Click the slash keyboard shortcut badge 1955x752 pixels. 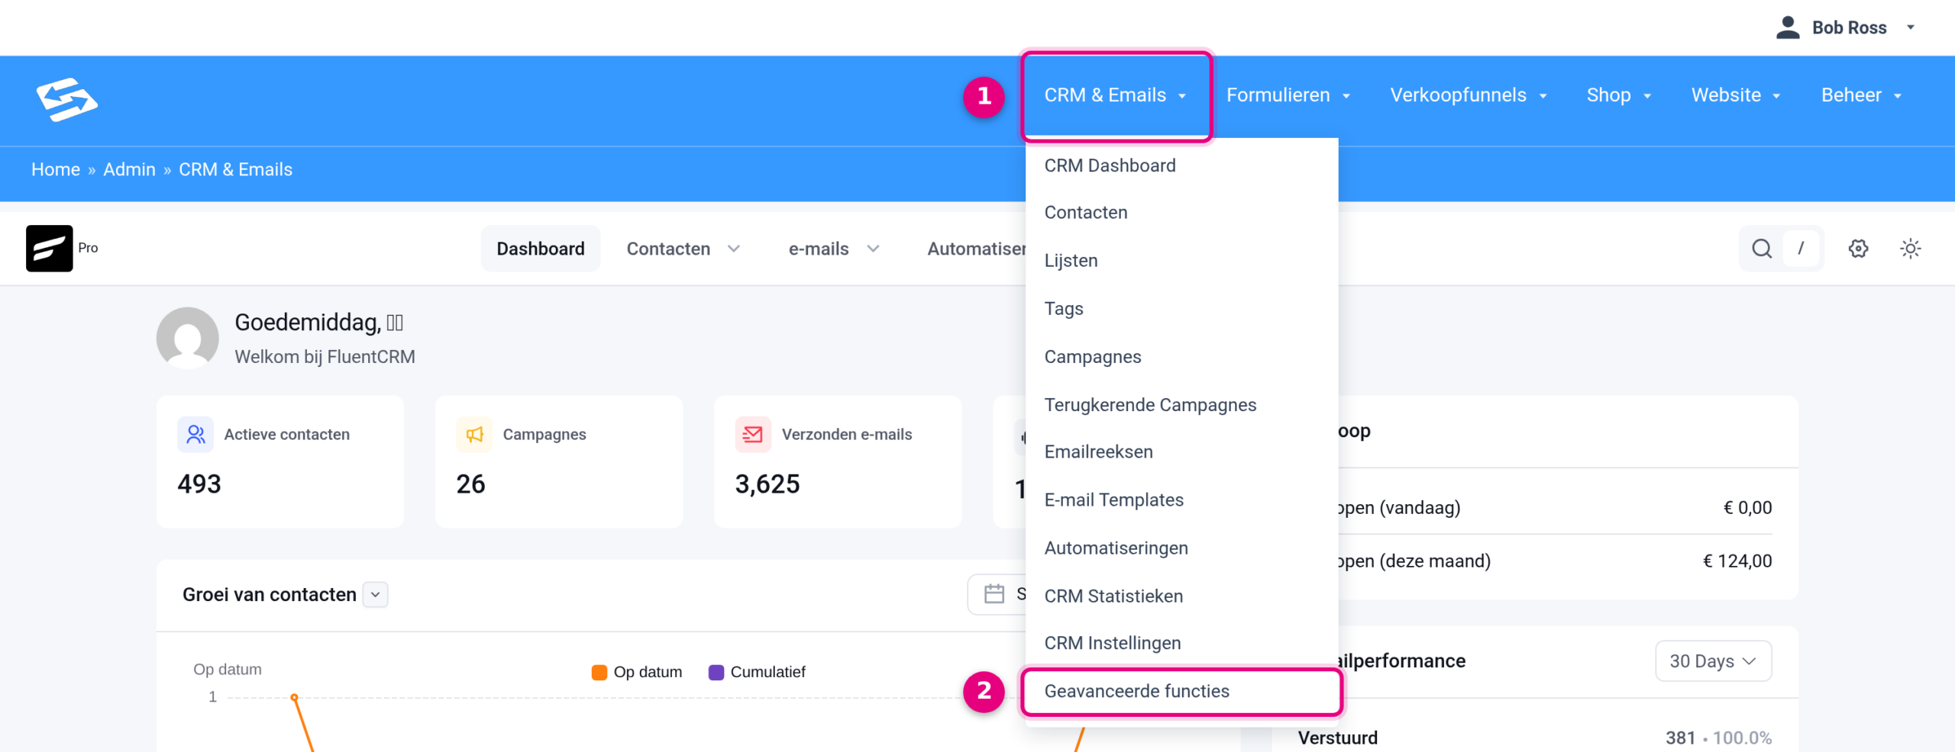1801,249
